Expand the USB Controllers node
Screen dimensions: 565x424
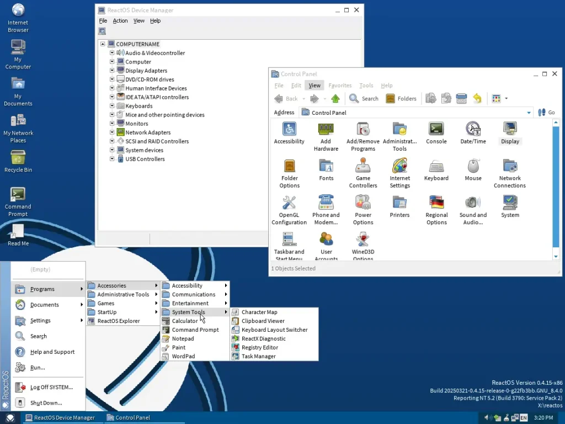point(112,158)
